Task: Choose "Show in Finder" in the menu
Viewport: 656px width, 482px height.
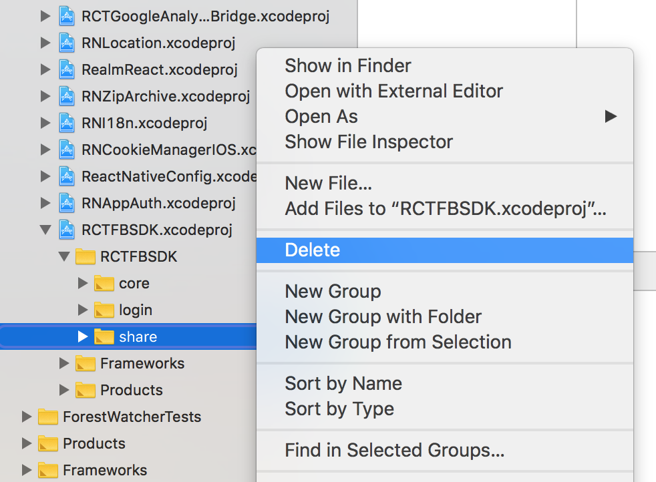Action: (347, 65)
